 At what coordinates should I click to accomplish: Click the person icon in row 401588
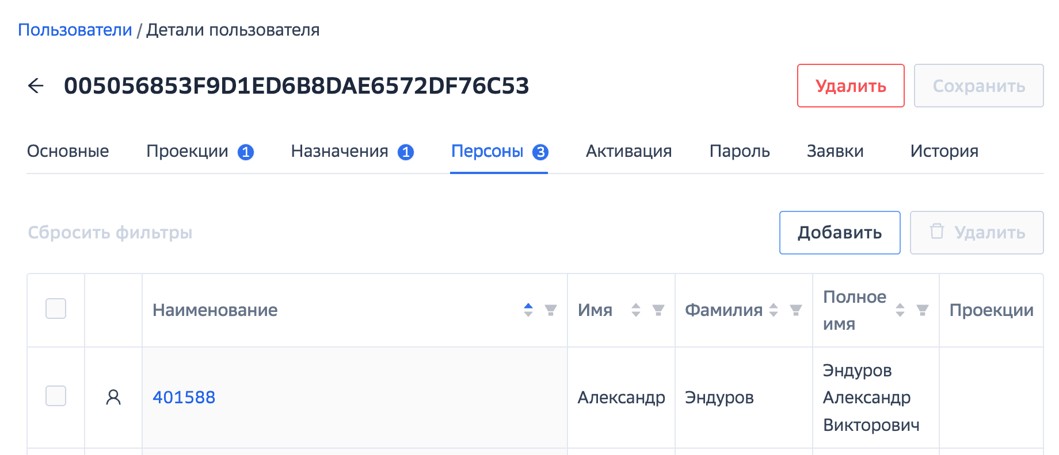coord(113,397)
